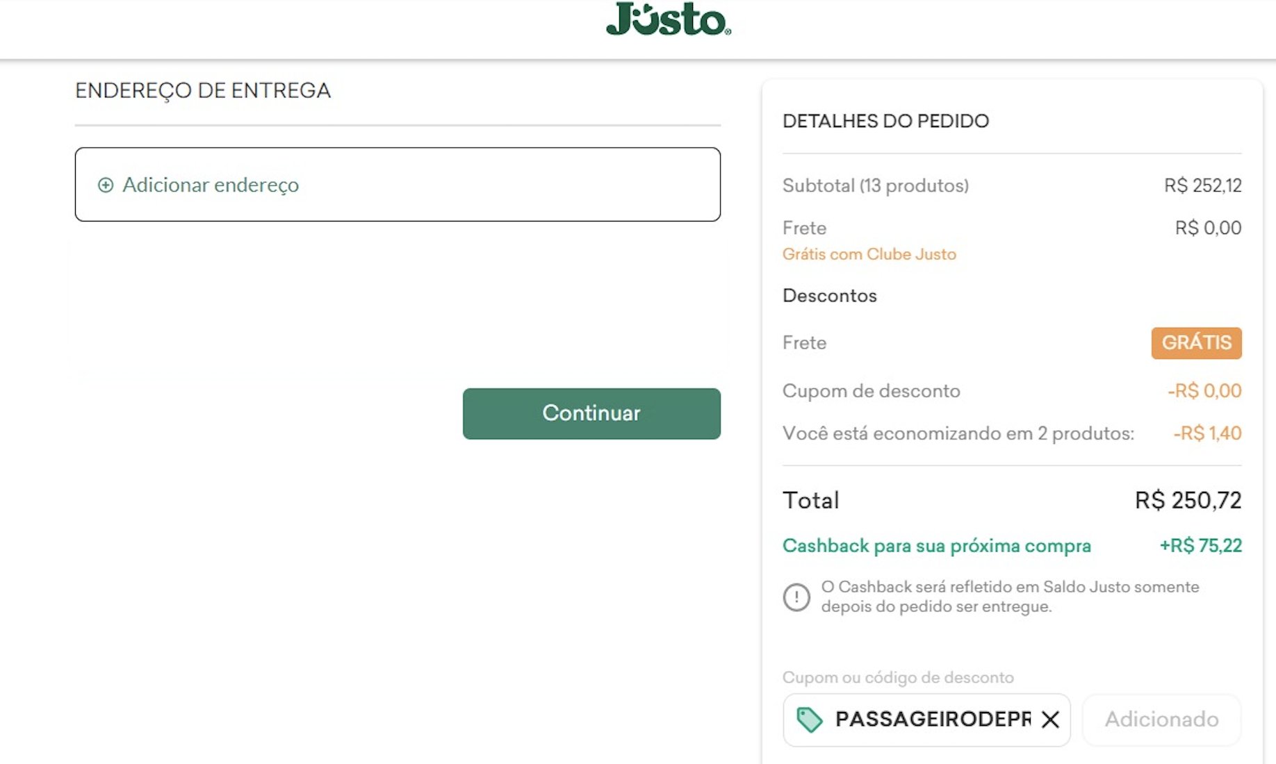The width and height of the screenshot is (1276, 764).
Task: Open Adicionar endereço link
Action: pyautogui.click(x=211, y=185)
